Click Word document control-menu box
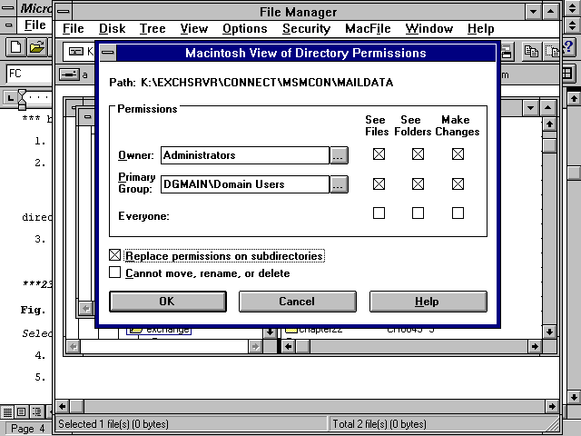The height and width of the screenshot is (436, 581). tap(8, 25)
